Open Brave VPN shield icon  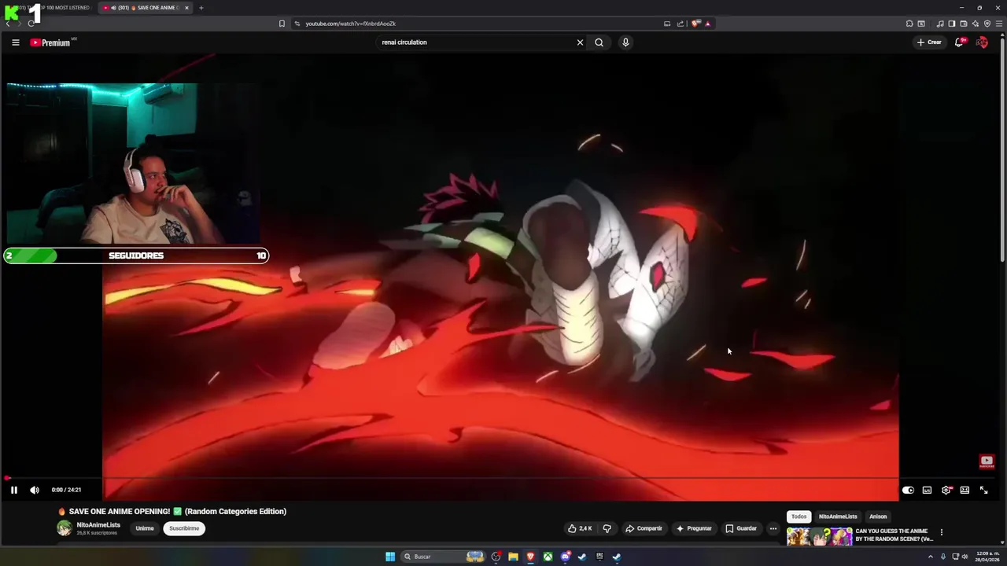point(987,24)
